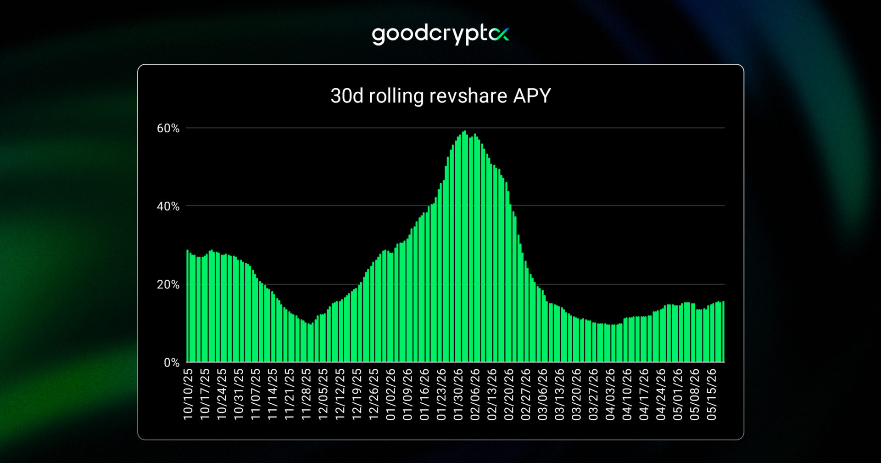The height and width of the screenshot is (463, 881).
Task: Click the 04/17/26 date label
Action: [644, 394]
